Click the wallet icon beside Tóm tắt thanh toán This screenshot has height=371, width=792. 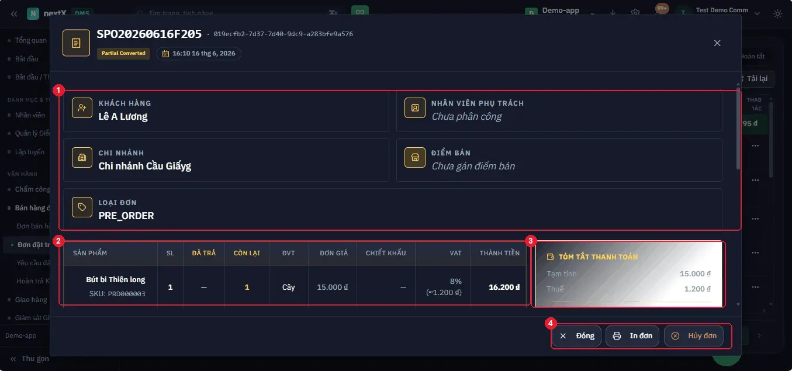550,256
